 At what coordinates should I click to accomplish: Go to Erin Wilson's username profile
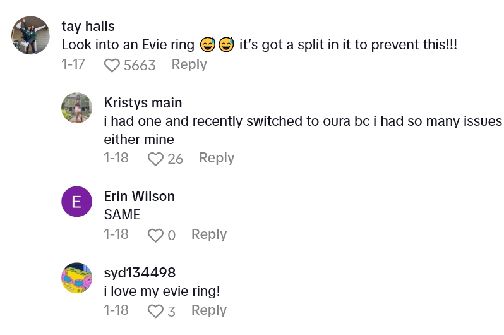point(139,197)
